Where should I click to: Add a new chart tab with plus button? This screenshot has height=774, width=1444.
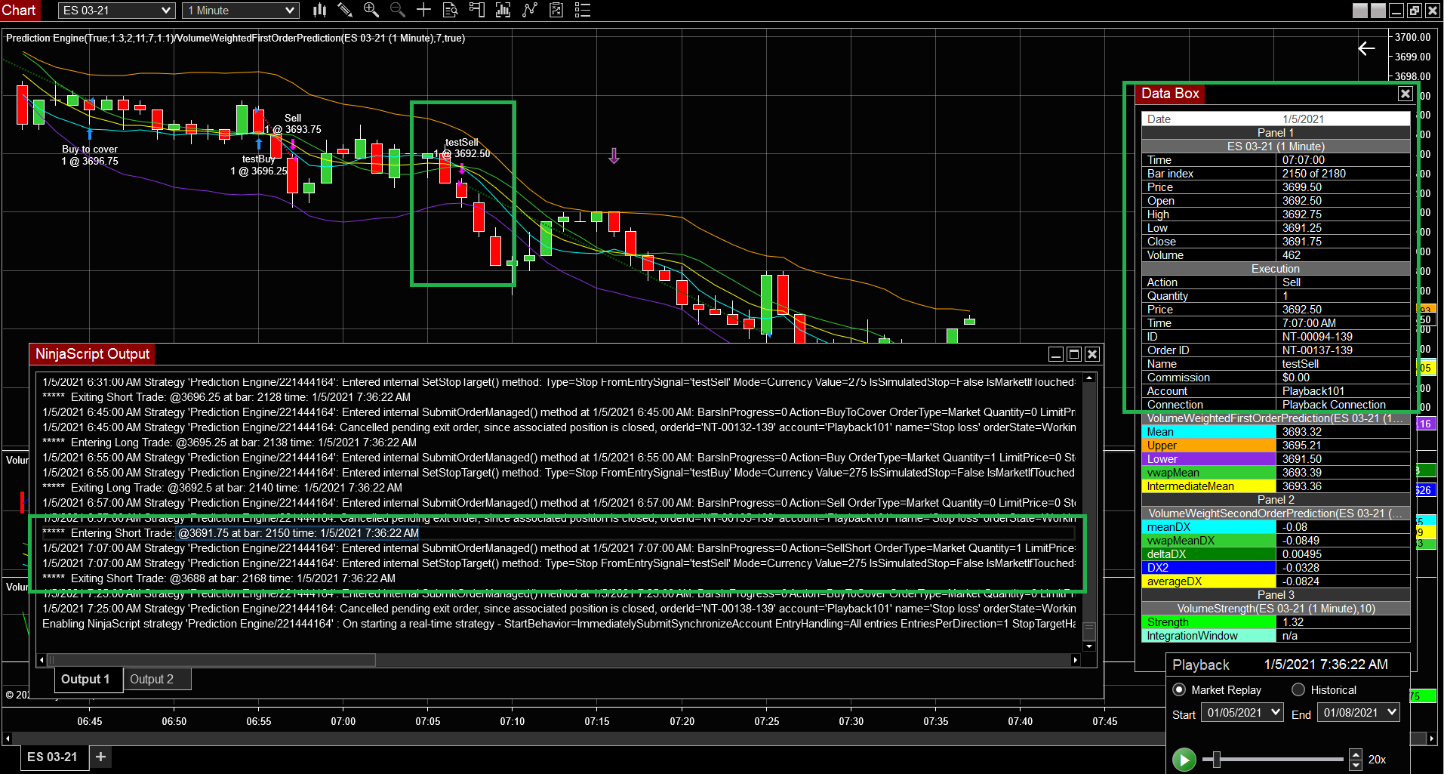[100, 757]
